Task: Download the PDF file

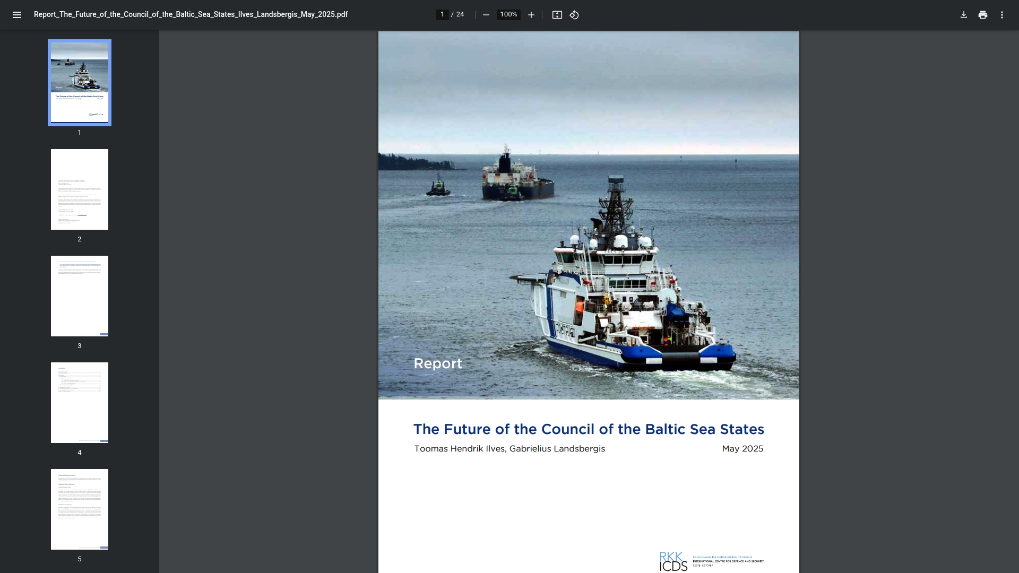Action: 964,15
